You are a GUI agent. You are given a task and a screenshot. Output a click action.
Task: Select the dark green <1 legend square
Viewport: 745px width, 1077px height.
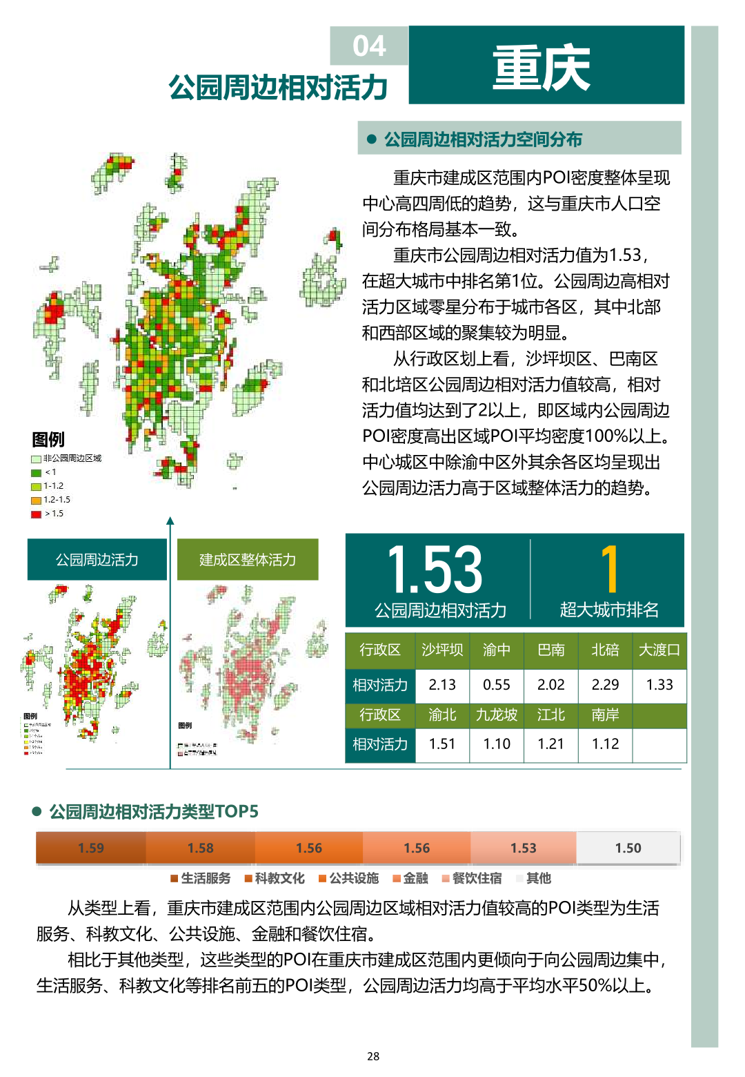point(36,473)
